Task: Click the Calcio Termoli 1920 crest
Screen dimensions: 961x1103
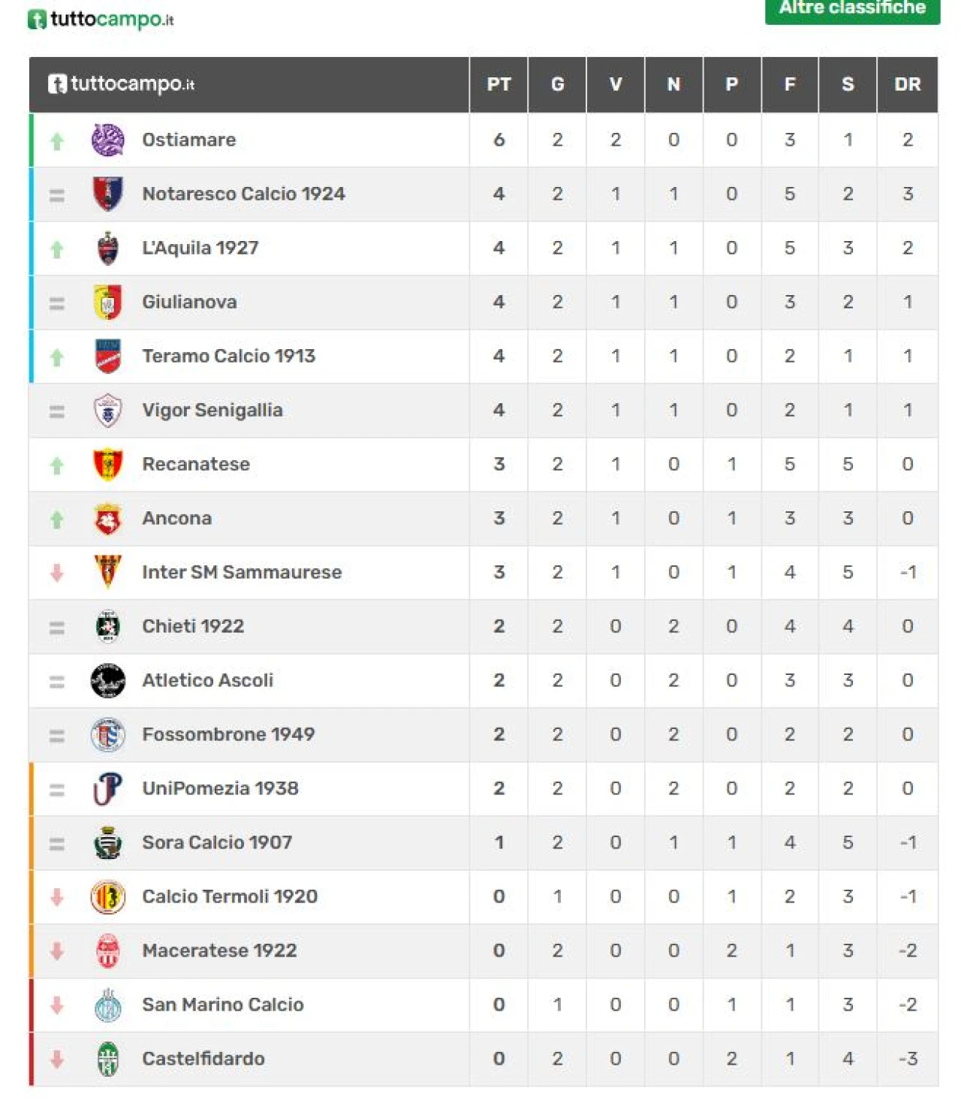Action: click(x=107, y=897)
